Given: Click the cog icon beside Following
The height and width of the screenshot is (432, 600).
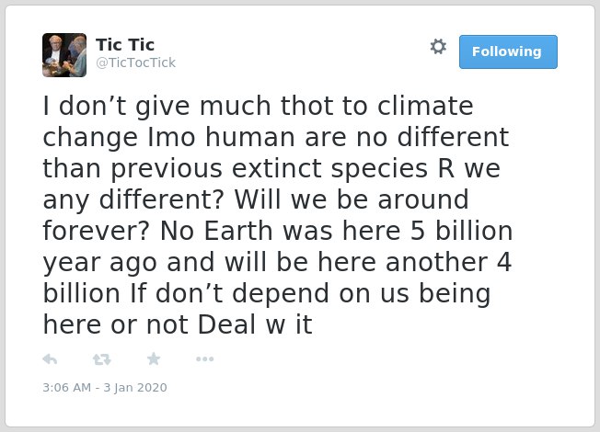Looking at the screenshot, I should (438, 47).
